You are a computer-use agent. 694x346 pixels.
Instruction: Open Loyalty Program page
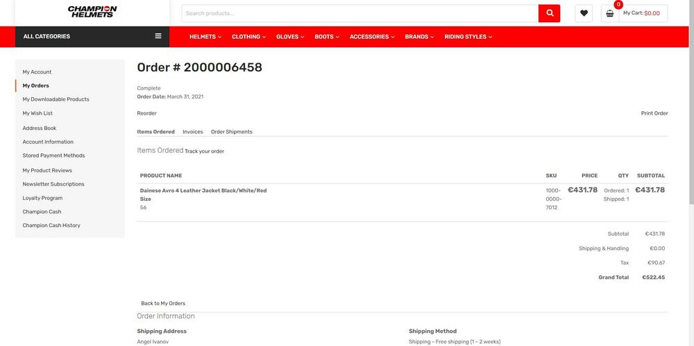click(42, 198)
